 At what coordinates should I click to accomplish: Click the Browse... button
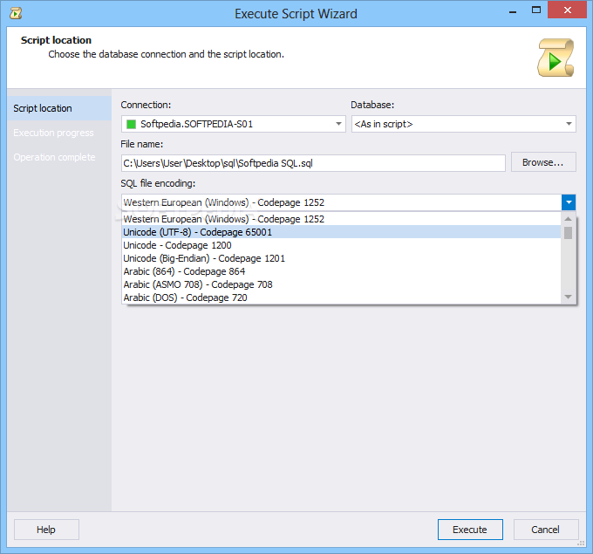(x=543, y=162)
